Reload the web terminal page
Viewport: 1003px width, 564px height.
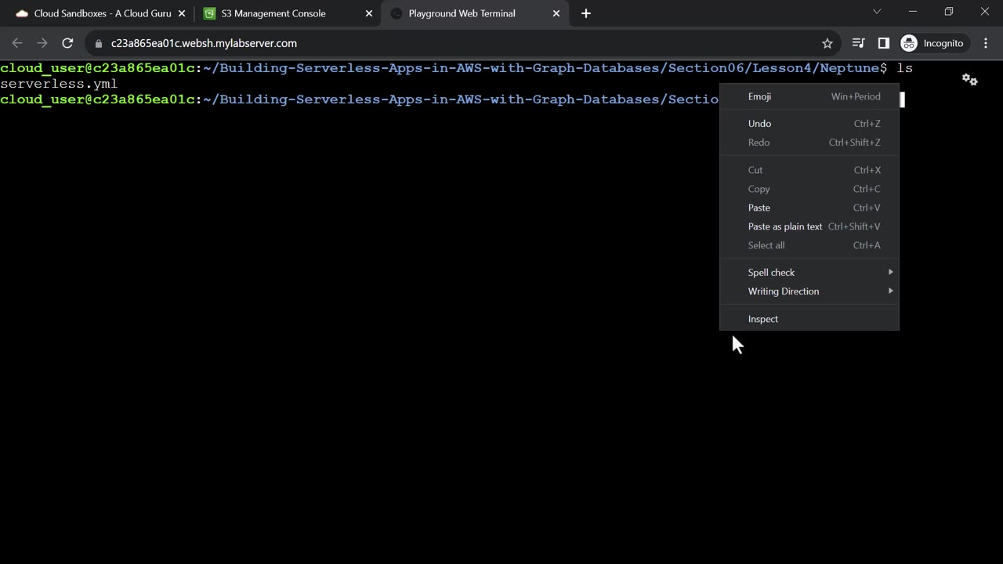[x=67, y=43]
